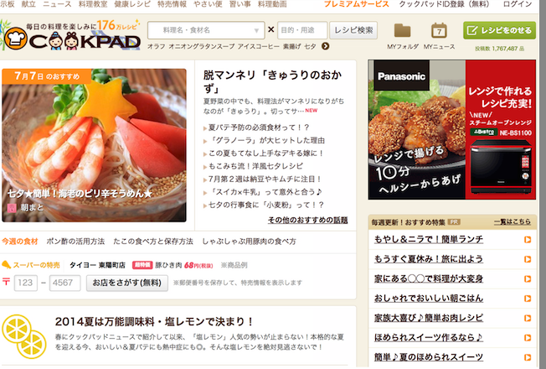This screenshot has width=546, height=369.
Task: Click the アイスコーヒー keyword
Action: point(259,46)
